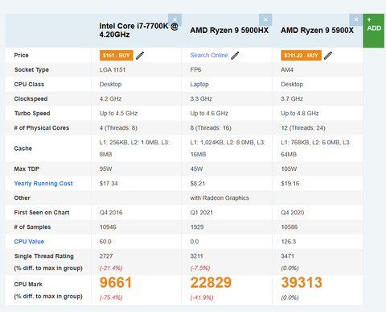Click the $17.34 running cost value
The width and height of the screenshot is (386, 312).
(109, 183)
